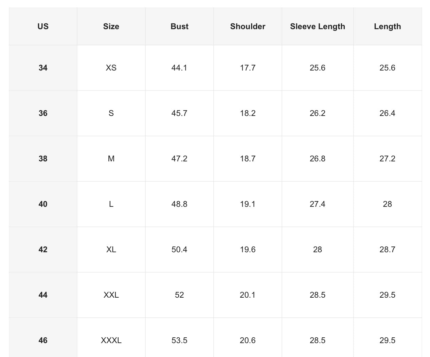The height and width of the screenshot is (357, 430).
Task: Select US size 40 row label
Action: [43, 204]
